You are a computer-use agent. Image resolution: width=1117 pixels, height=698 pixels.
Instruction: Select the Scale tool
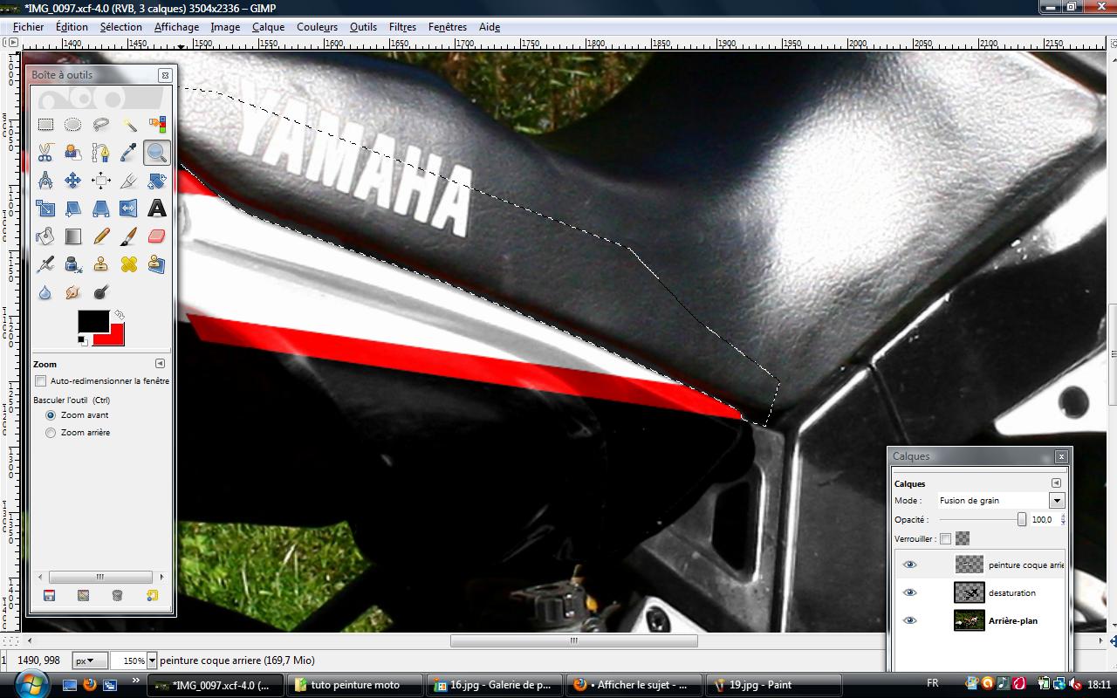pyautogui.click(x=45, y=209)
